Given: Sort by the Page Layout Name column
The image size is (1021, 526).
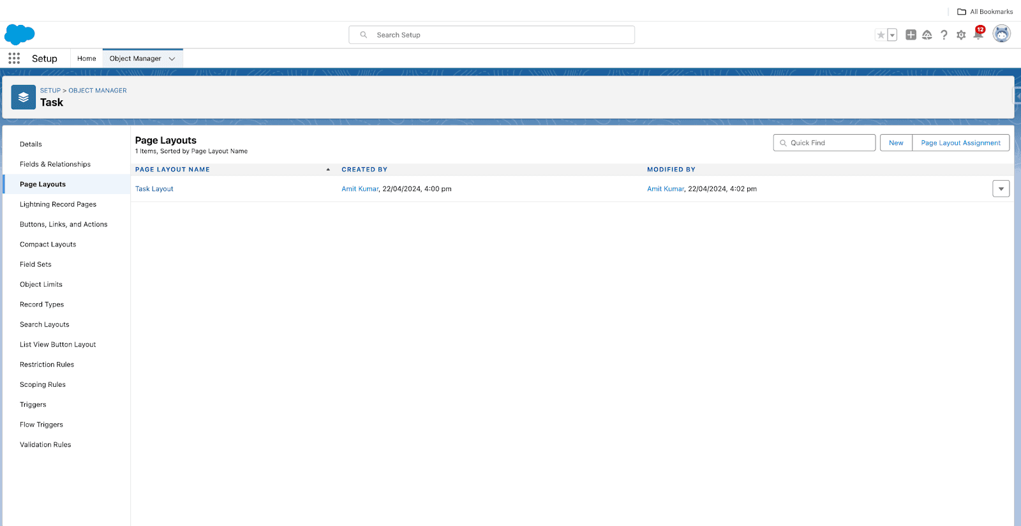Looking at the screenshot, I should [172, 170].
